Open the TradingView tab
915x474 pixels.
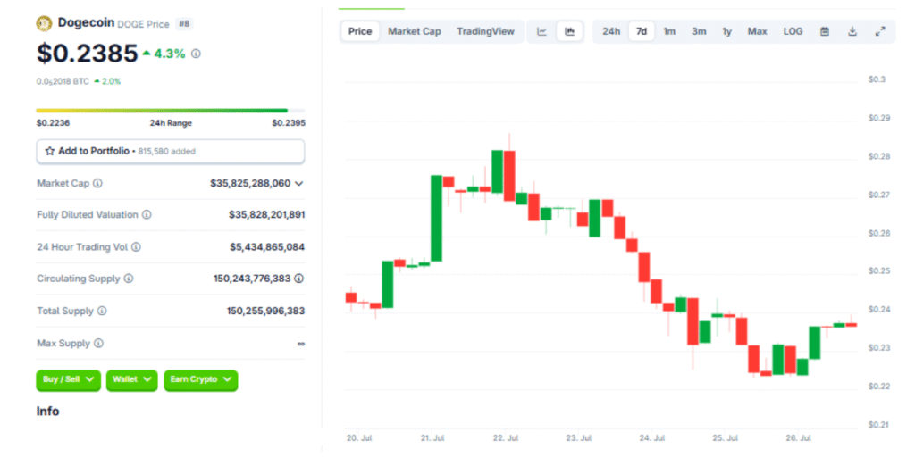[485, 31]
